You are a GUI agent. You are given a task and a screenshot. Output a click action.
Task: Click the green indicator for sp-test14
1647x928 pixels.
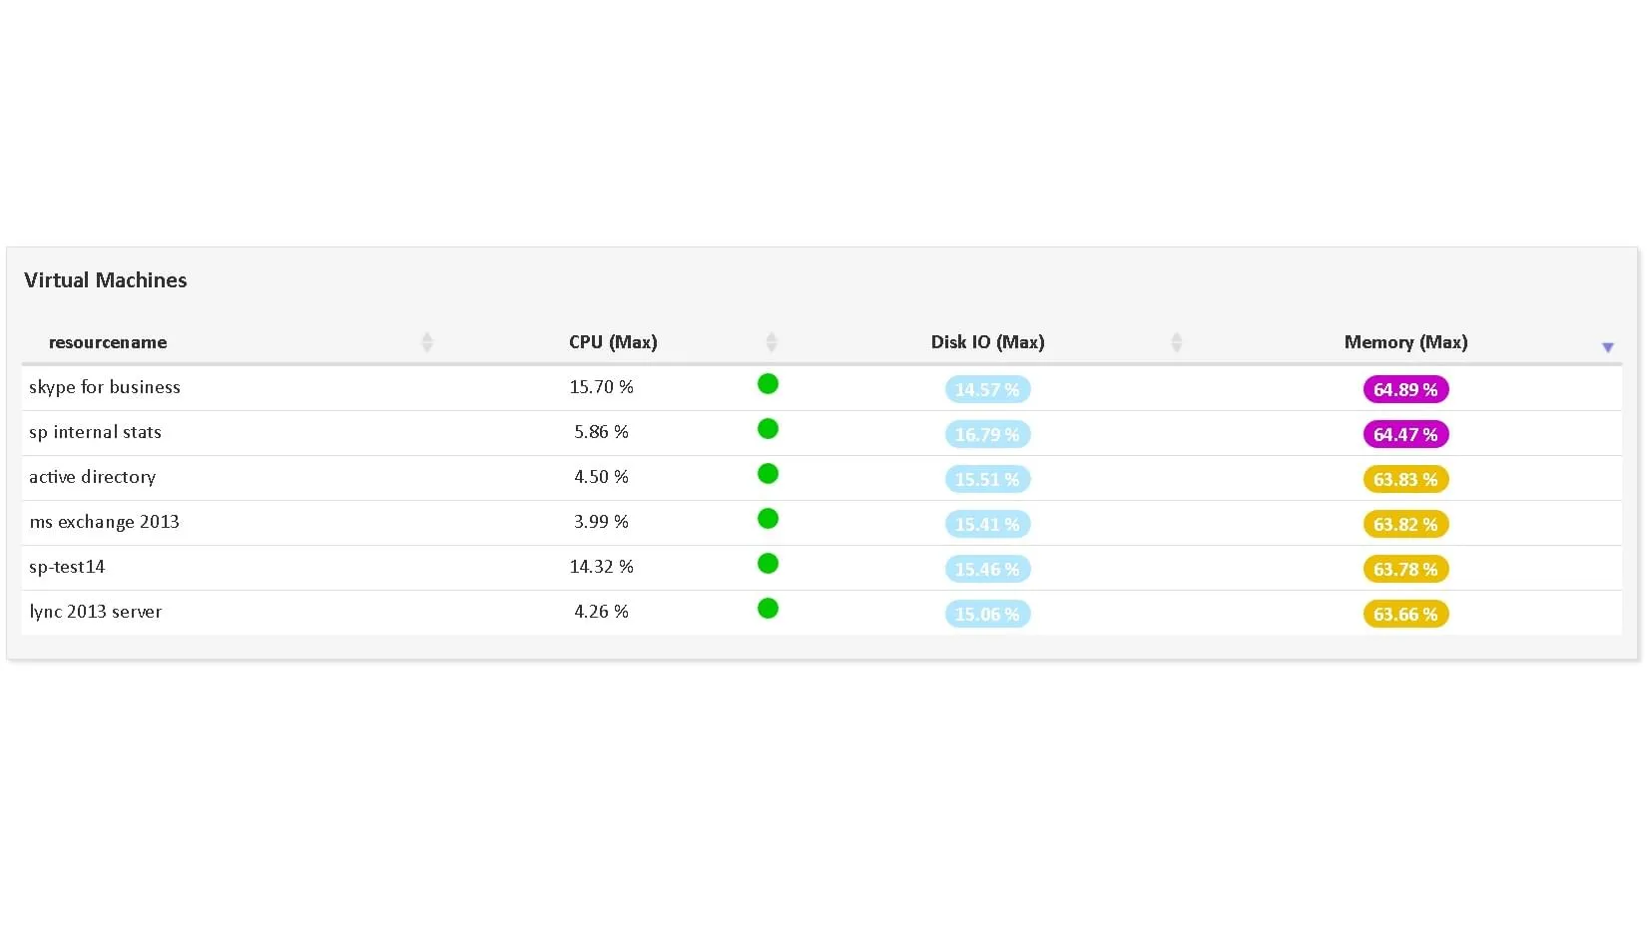tap(768, 563)
